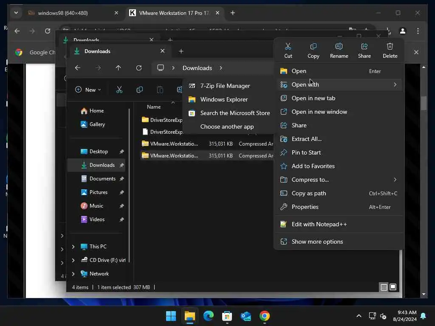Viewport: 435px width, 326px height.
Task: Open the New dropdown in Explorer toolbar
Action: (x=88, y=90)
